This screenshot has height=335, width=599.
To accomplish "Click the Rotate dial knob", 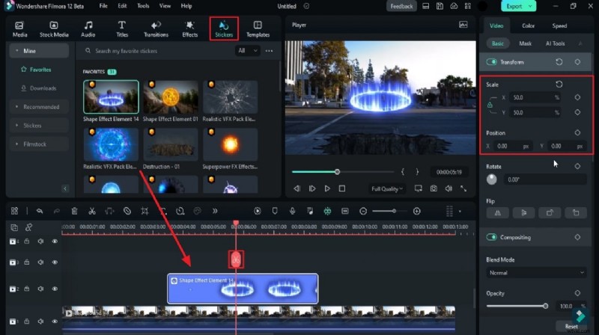I will coord(492,179).
